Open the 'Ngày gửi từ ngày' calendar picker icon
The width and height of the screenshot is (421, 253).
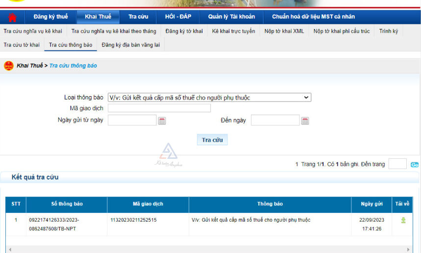click(x=162, y=121)
